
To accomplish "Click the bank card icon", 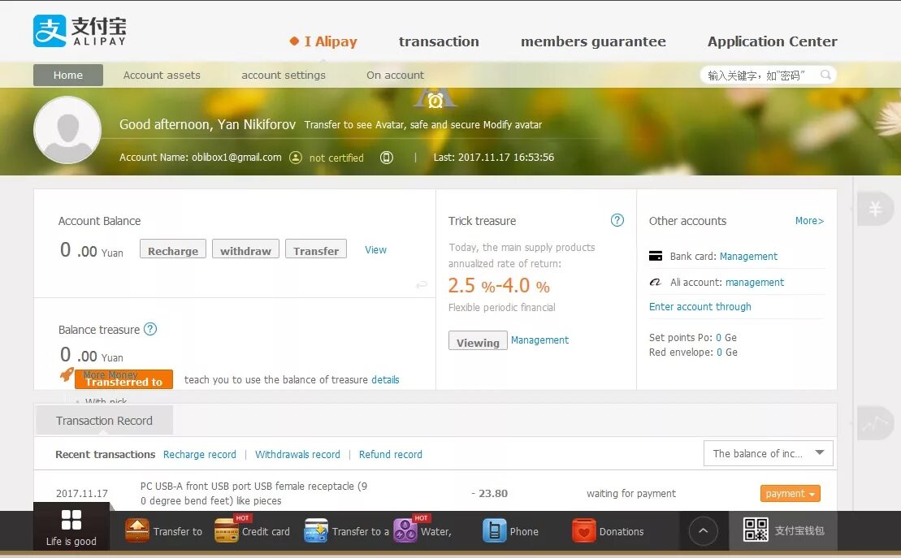I will click(656, 257).
